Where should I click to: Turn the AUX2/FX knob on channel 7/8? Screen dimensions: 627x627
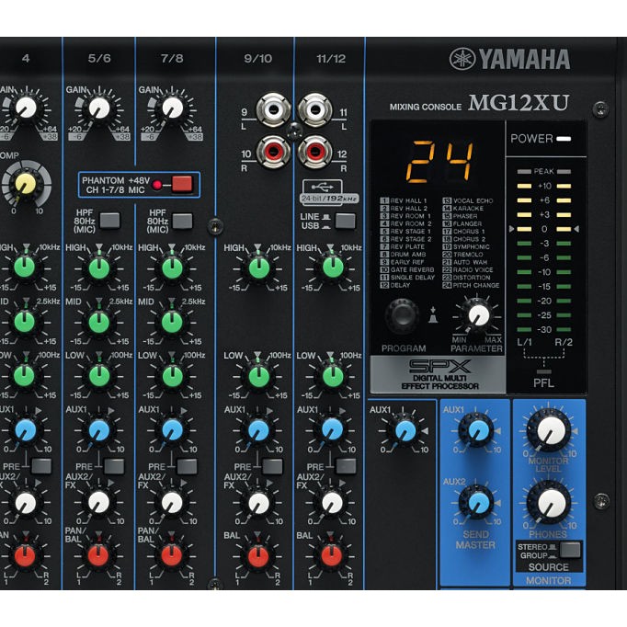pyautogui.click(x=172, y=502)
